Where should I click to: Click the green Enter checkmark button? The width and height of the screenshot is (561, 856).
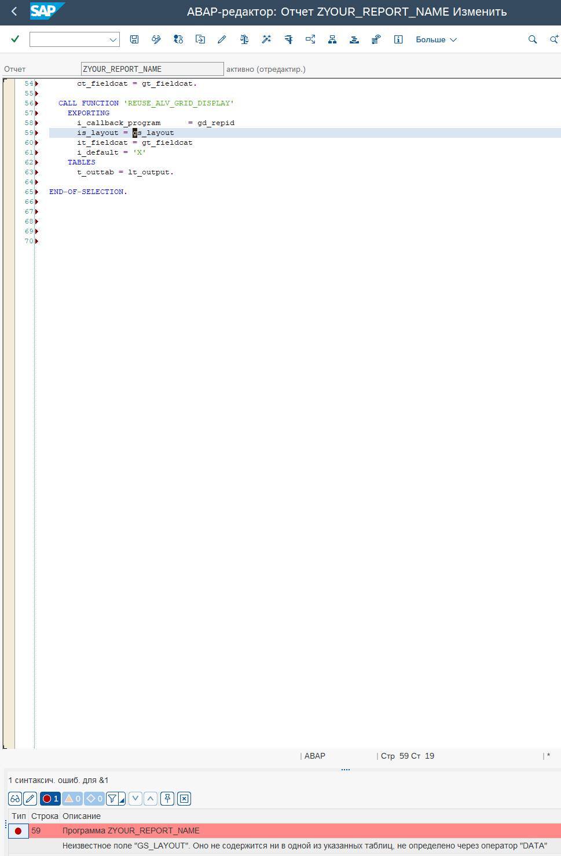click(x=15, y=39)
